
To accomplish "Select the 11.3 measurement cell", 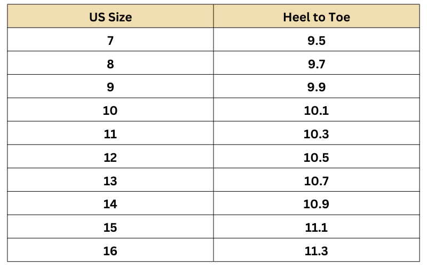I will pyautogui.click(x=317, y=250).
